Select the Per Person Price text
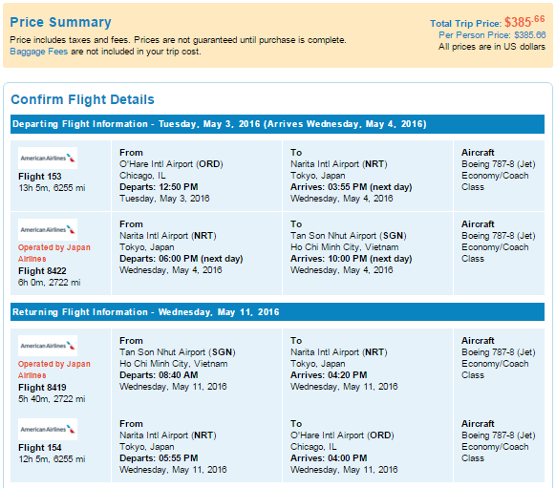Image resolution: width=556 pixels, height=488 pixels. tap(492, 35)
